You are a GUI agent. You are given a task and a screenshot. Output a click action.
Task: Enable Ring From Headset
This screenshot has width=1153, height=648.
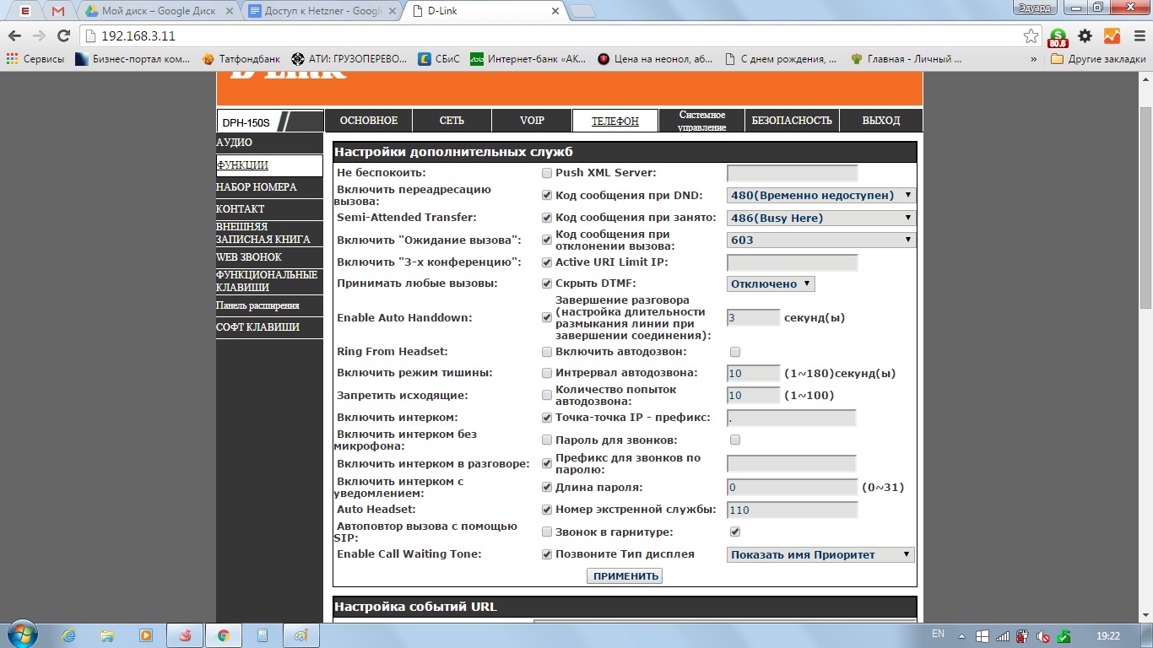click(x=547, y=352)
